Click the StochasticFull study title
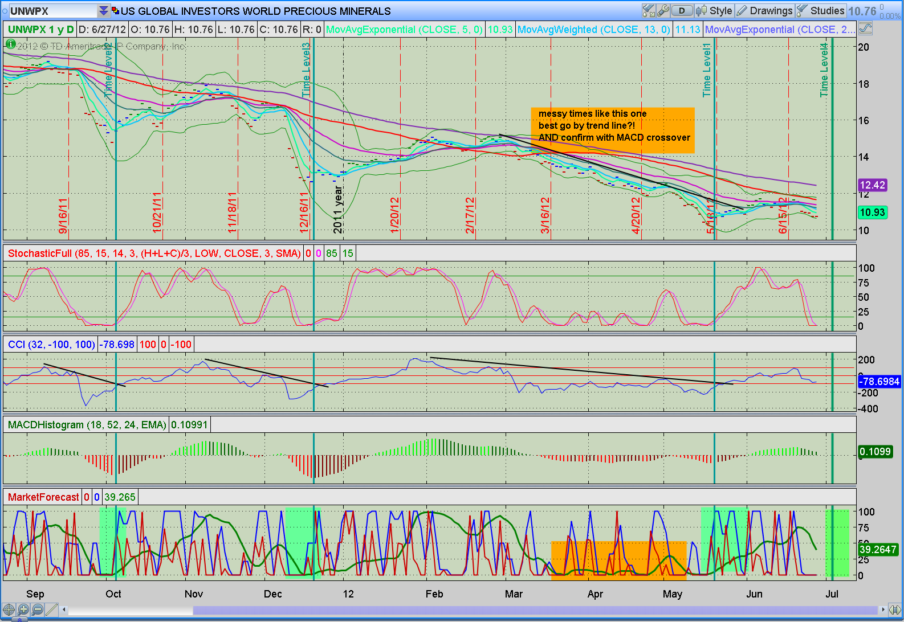The height and width of the screenshot is (622, 904). [154, 253]
